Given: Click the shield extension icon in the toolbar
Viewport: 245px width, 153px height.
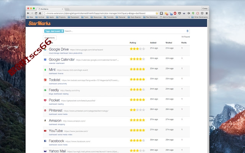Looking at the screenshot, I should (x=202, y=13).
